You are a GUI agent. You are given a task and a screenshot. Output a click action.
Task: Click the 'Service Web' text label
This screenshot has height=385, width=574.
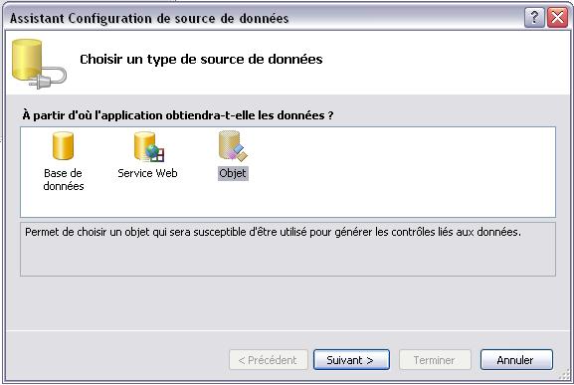pos(147,173)
